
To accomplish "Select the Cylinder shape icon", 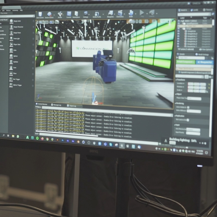I will point(11,62).
